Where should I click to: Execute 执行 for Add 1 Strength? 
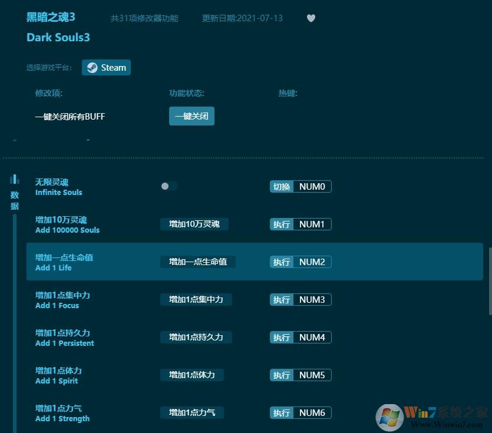(281, 412)
